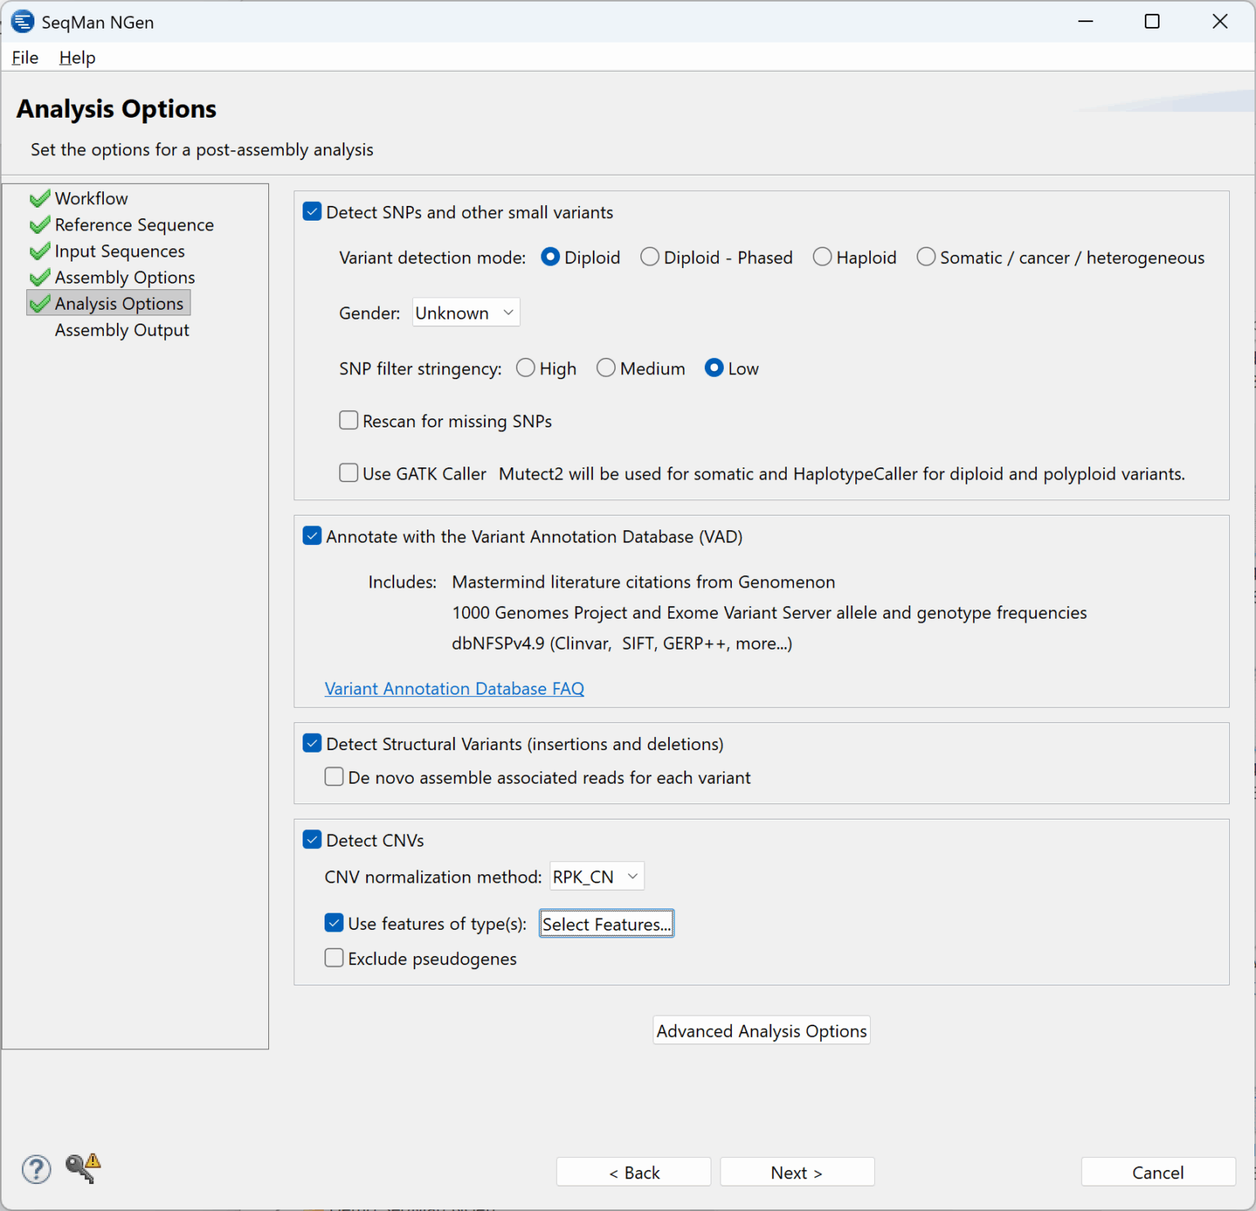Select the Low stringency radio button
The height and width of the screenshot is (1211, 1256).
714,369
